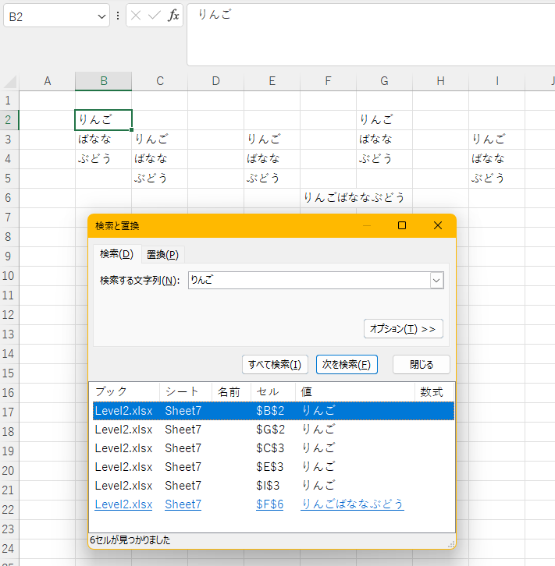Click the 検索する文字列 input field
Viewport: 555px width, 566px height.
(x=309, y=281)
